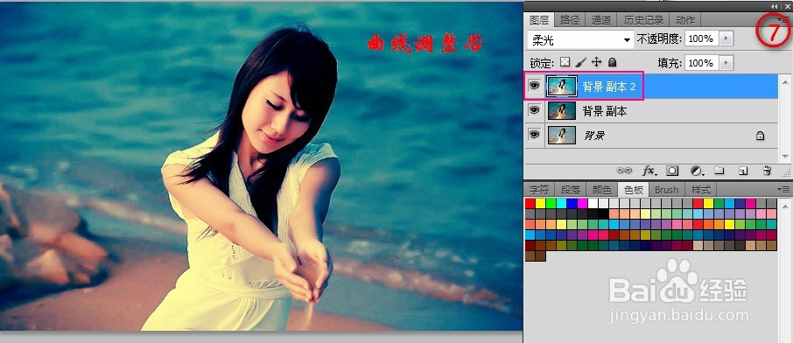The width and height of the screenshot is (793, 343).
Task: Pick the pure red swatch in first row
Action: pyautogui.click(x=530, y=203)
